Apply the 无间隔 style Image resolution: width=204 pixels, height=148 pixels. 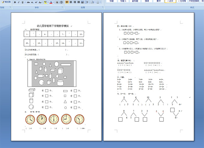182,1
